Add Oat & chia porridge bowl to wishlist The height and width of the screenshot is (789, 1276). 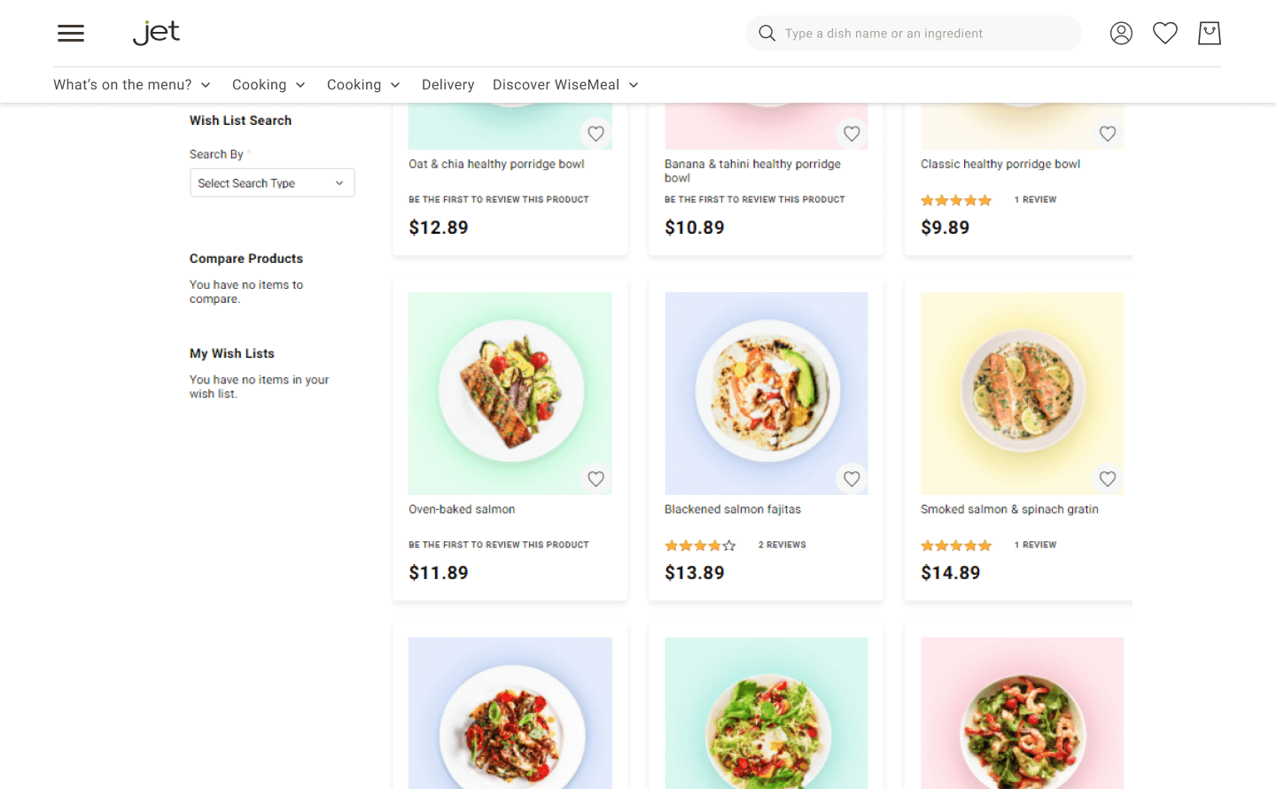pyautogui.click(x=595, y=134)
